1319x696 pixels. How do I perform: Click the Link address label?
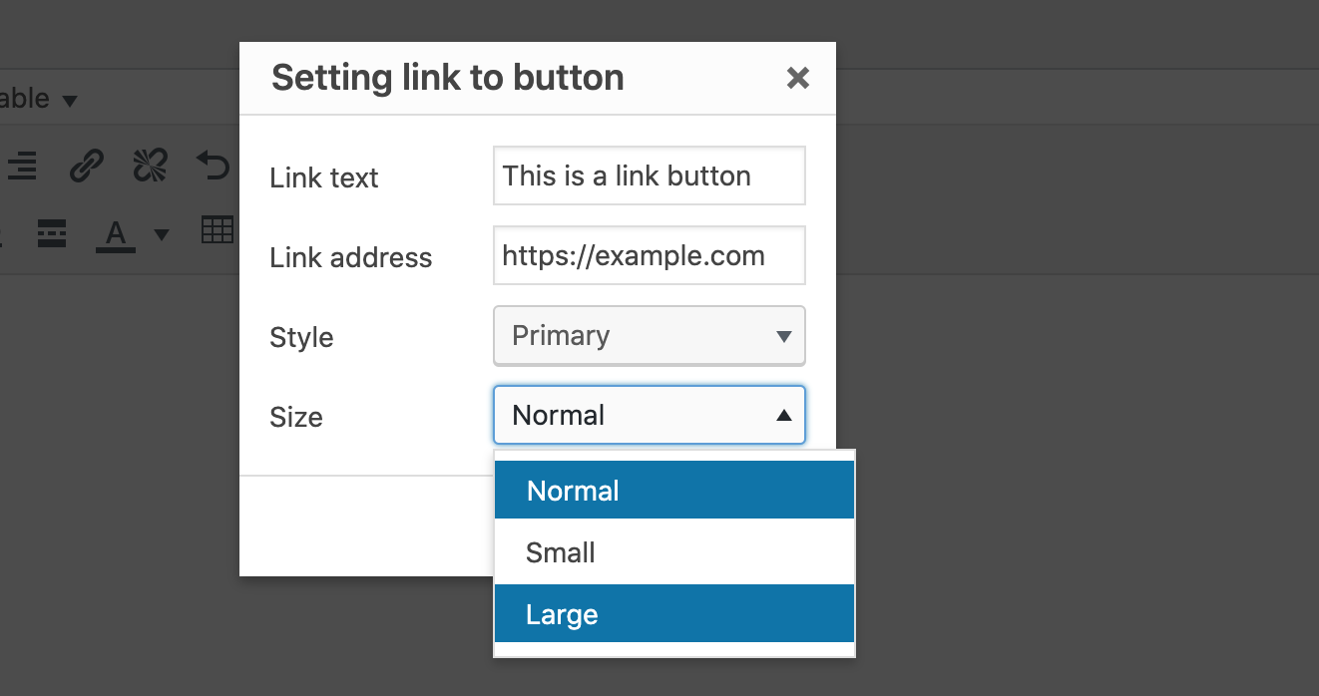click(x=351, y=257)
